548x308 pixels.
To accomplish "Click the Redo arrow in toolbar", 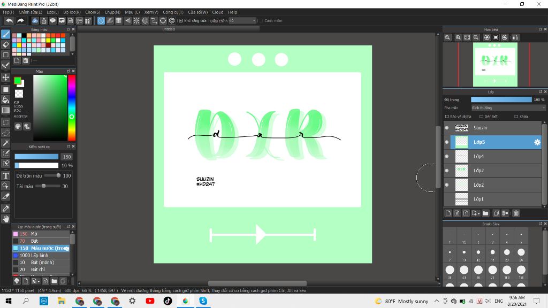I will tap(21, 21).
